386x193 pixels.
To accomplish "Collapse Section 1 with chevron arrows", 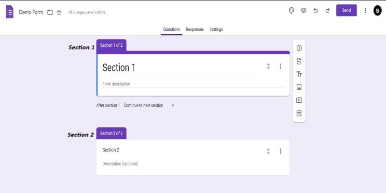I will [268, 67].
